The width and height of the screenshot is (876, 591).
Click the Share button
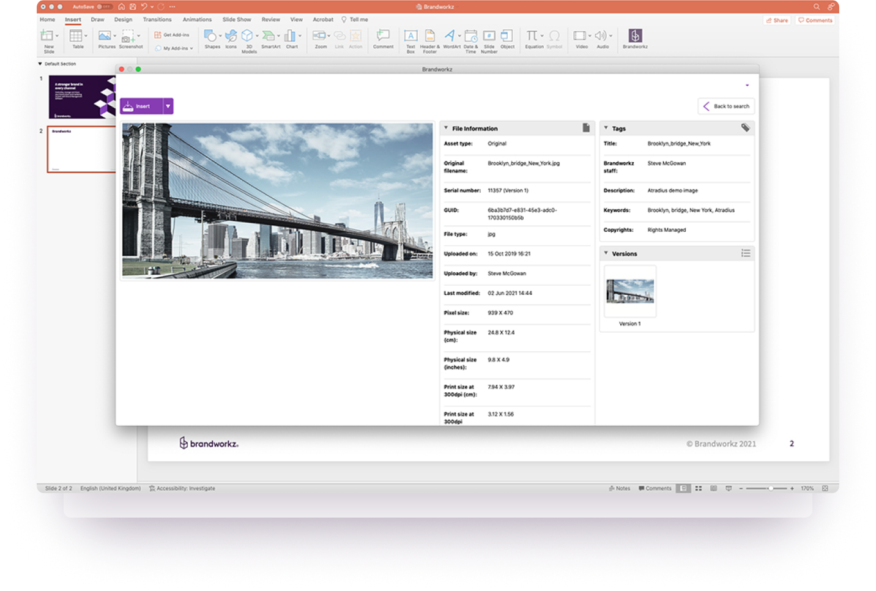click(777, 20)
